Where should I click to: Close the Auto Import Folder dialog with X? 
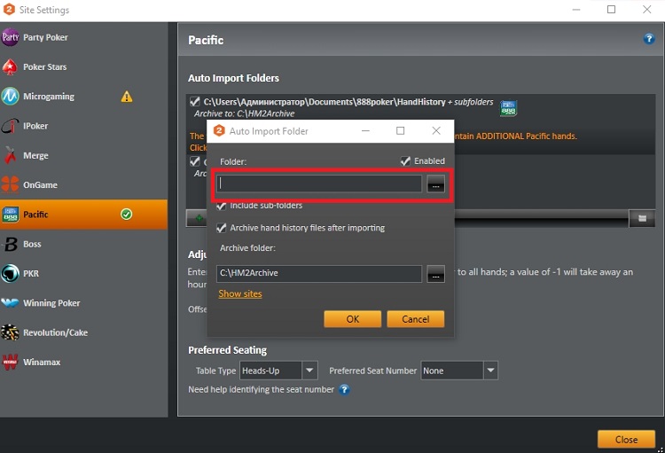pyautogui.click(x=436, y=130)
